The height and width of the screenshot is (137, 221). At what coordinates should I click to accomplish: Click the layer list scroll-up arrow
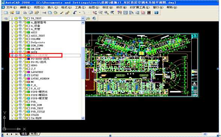pos(83,22)
